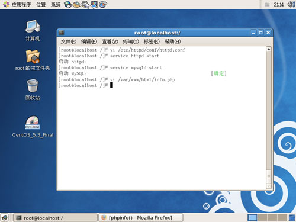This screenshot has width=296, height=222.
Task: Open the 编辑(E) menu in the terminal
Action: 89,41
